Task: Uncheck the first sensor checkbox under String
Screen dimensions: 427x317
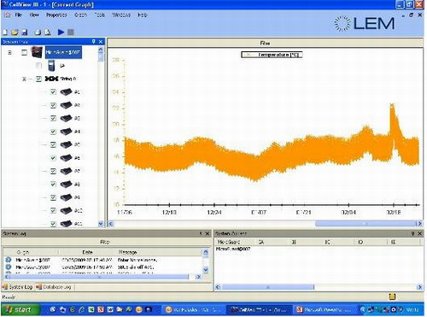Action: [x=53, y=92]
